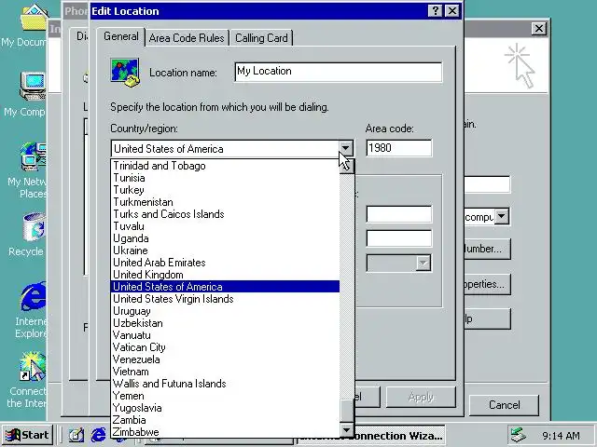Switch to the General tab
This screenshot has width=597, height=447.
(x=120, y=36)
